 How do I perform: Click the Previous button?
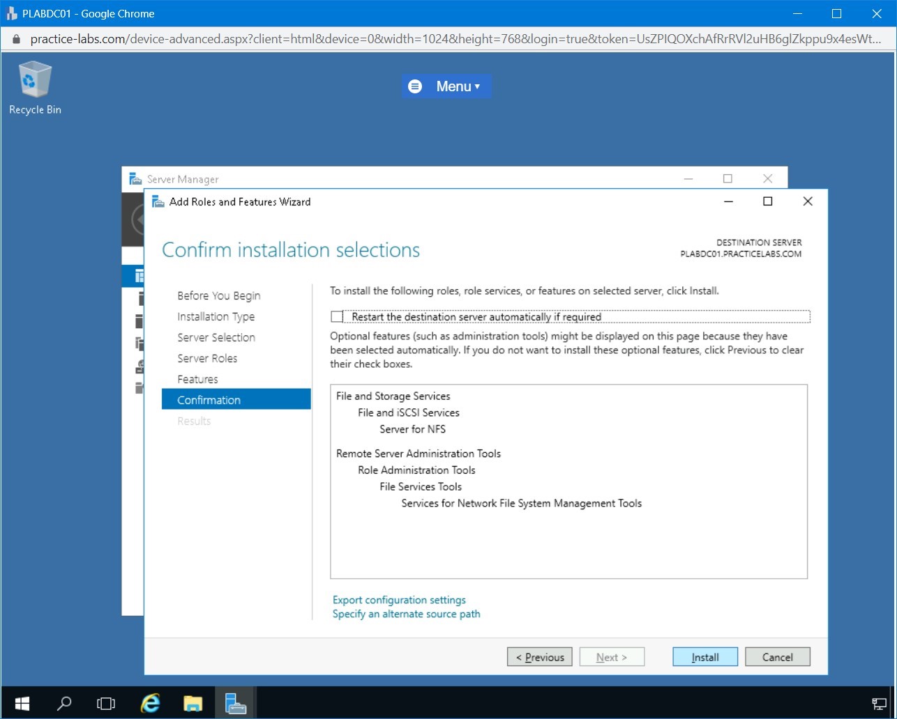540,657
